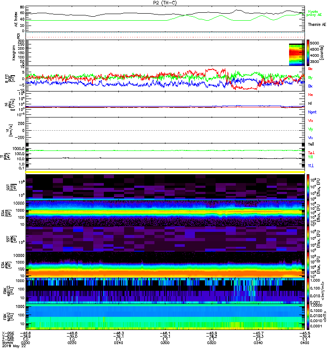This screenshot has width=330, height=352.
Task: Click the X-GSE value -45.9
Action: (212, 334)
